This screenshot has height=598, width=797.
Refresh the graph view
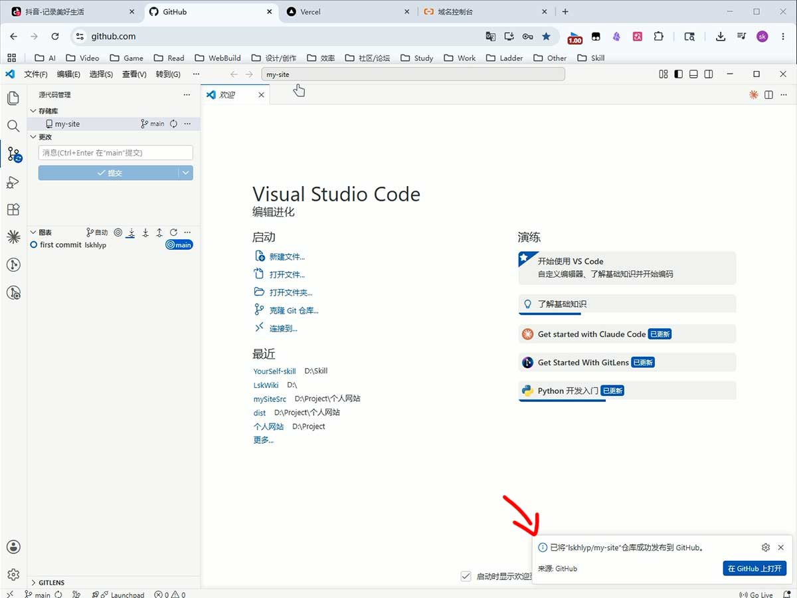coord(173,233)
